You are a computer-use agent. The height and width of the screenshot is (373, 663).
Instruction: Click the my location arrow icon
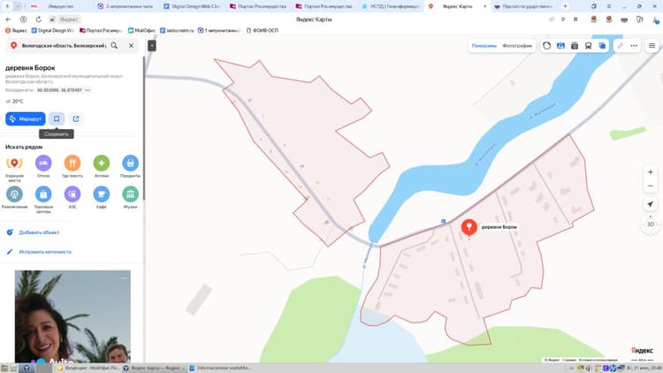click(651, 204)
